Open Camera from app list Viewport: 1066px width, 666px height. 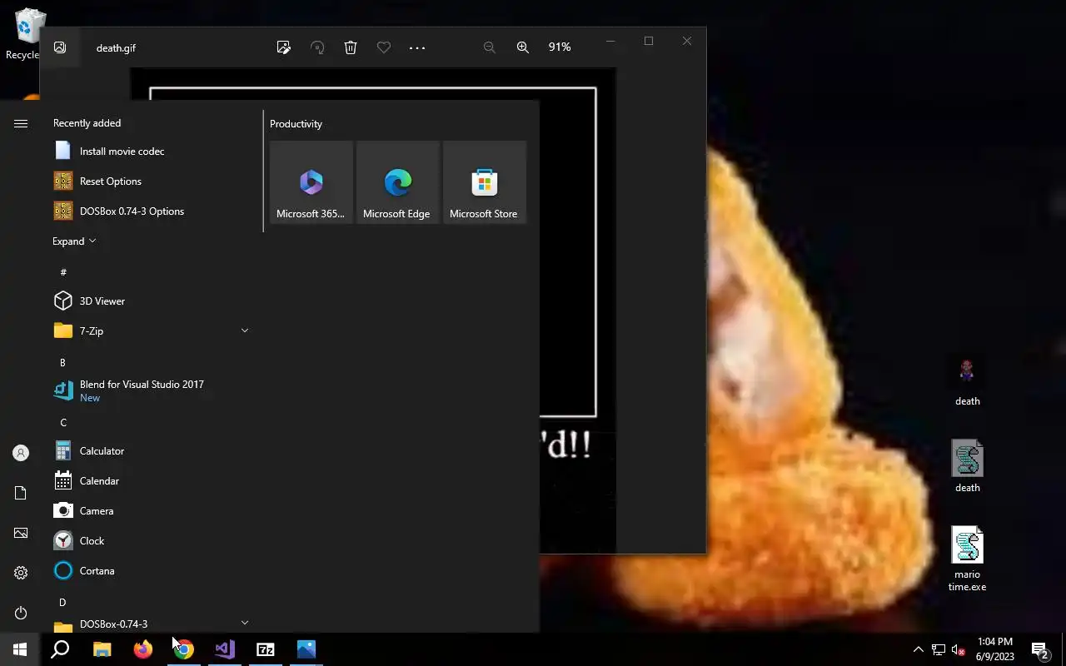(153, 510)
